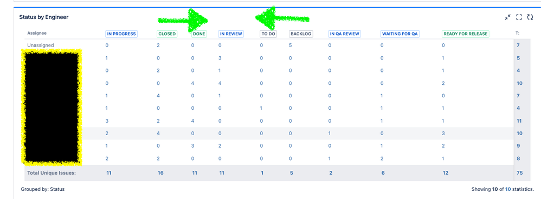Open total To Do count 1
This screenshot has width=541, height=199.
pyautogui.click(x=262, y=173)
